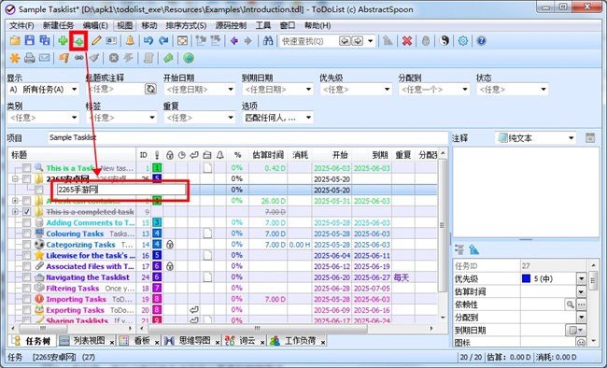Click the edit task pencil icon
The image size is (607, 368).
tap(96, 41)
